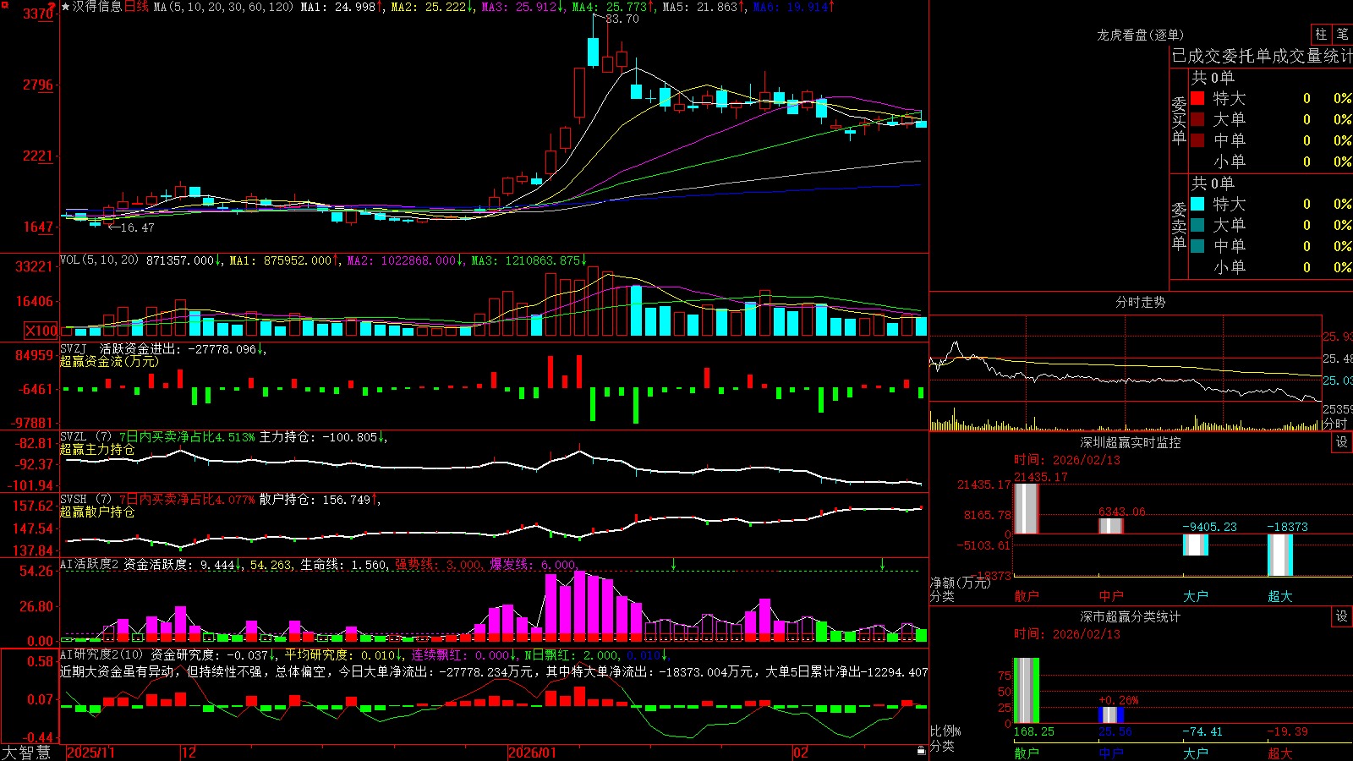
Task: Click the AI研究度2(10) indicator label
Action: (102, 654)
